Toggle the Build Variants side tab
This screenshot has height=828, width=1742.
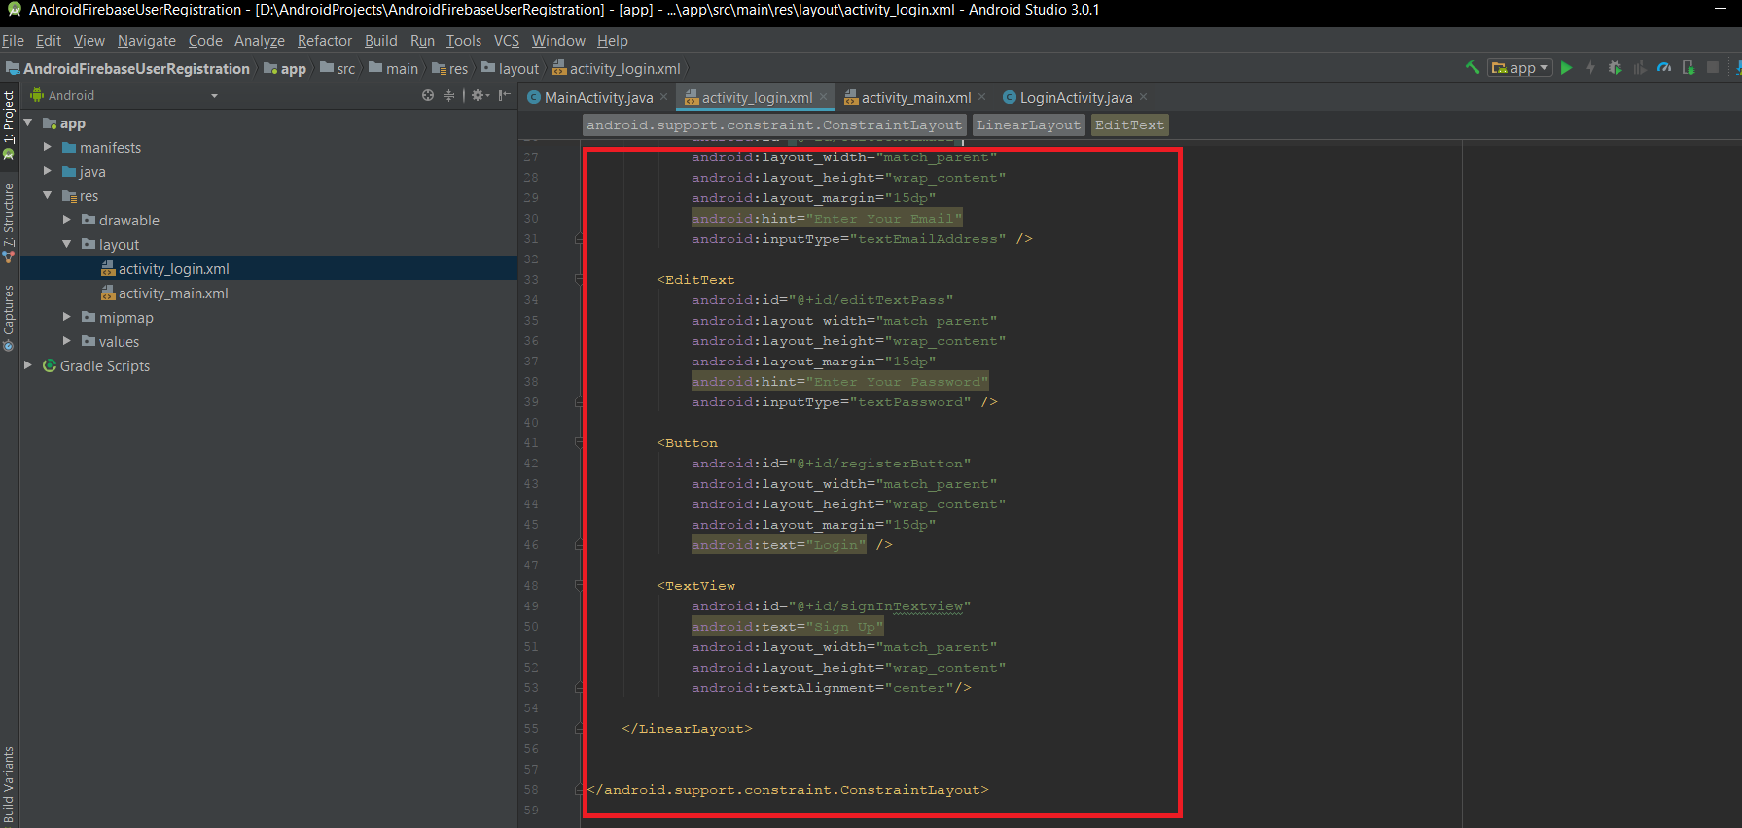coord(9,783)
